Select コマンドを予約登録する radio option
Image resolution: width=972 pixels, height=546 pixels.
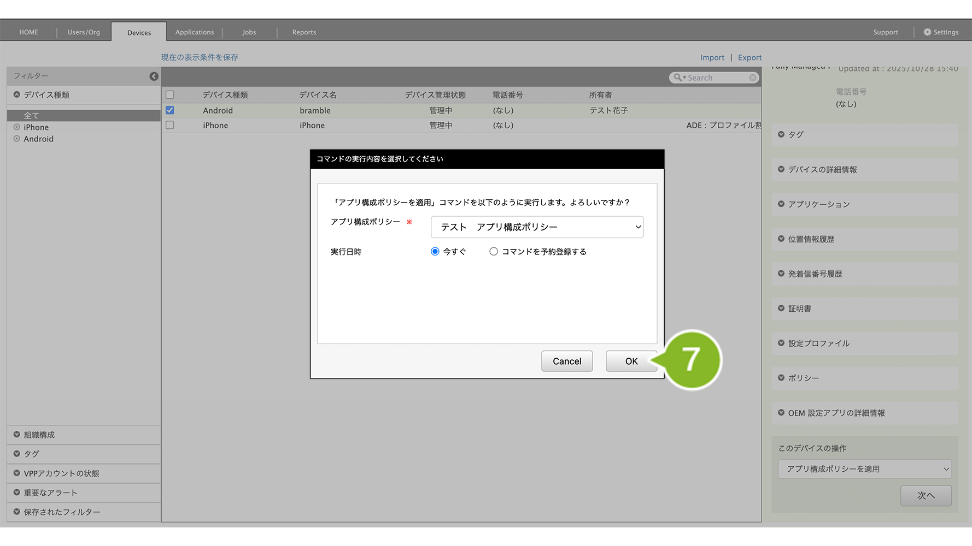pos(494,252)
